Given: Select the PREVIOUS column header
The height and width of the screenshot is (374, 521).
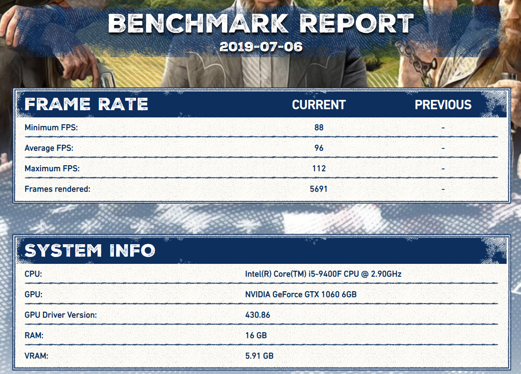Looking at the screenshot, I should pos(443,105).
